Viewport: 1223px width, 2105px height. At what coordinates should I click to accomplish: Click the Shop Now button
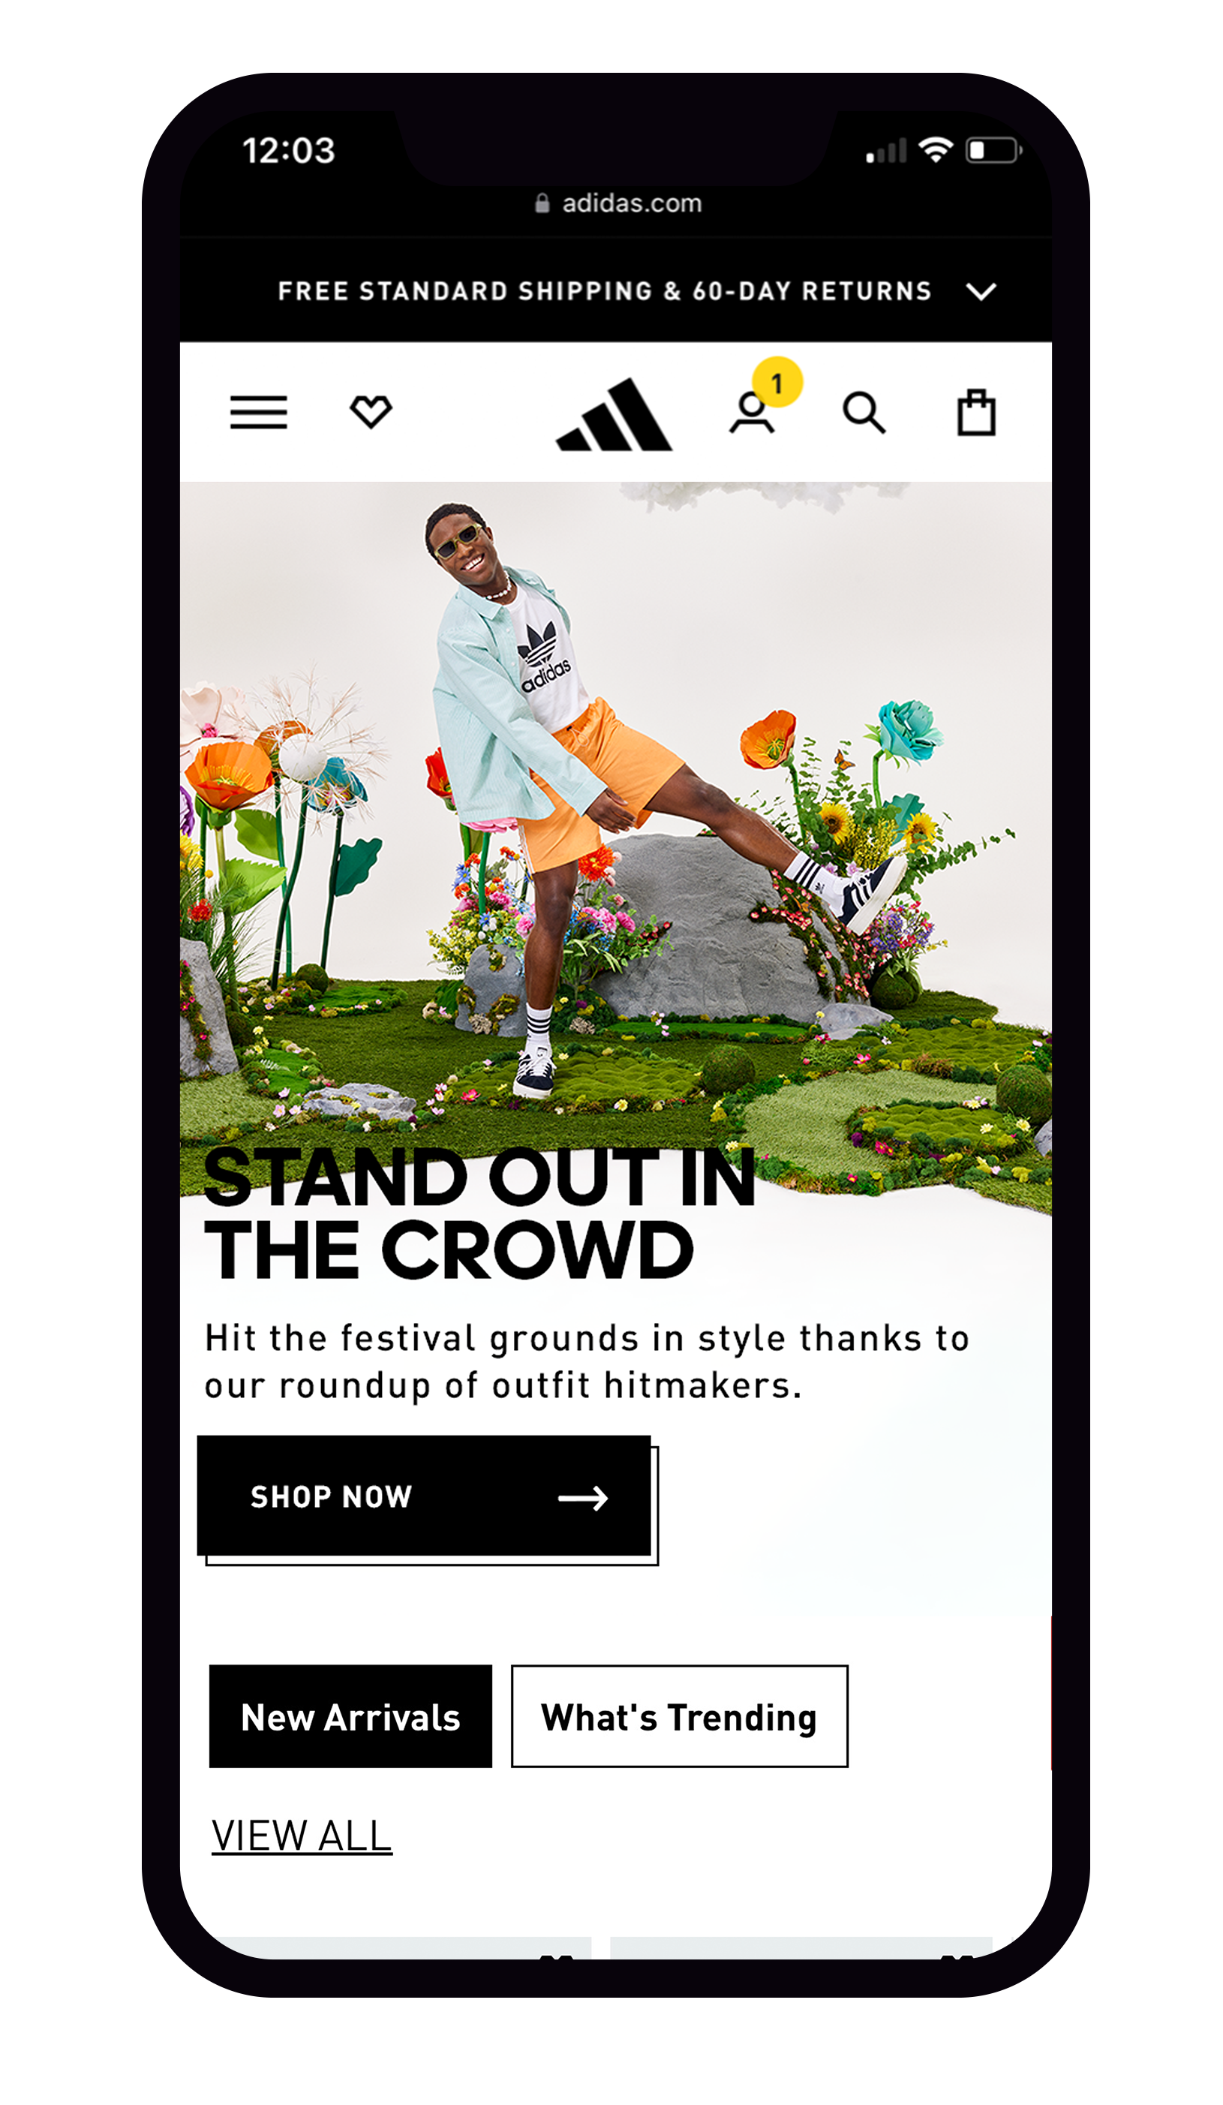coord(425,1496)
